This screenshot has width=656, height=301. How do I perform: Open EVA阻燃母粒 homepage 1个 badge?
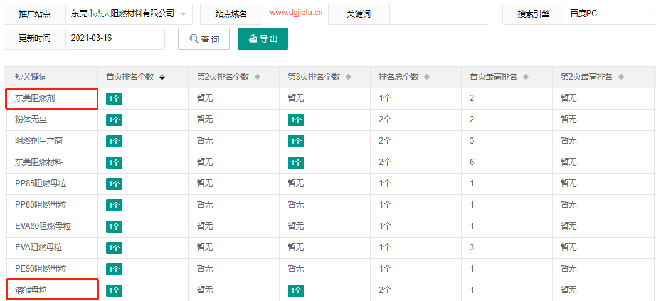click(114, 248)
